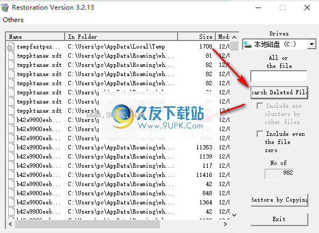Open the Others menu

click(x=13, y=20)
